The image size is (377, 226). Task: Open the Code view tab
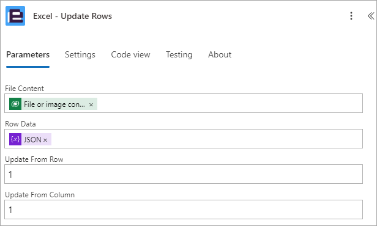point(130,55)
